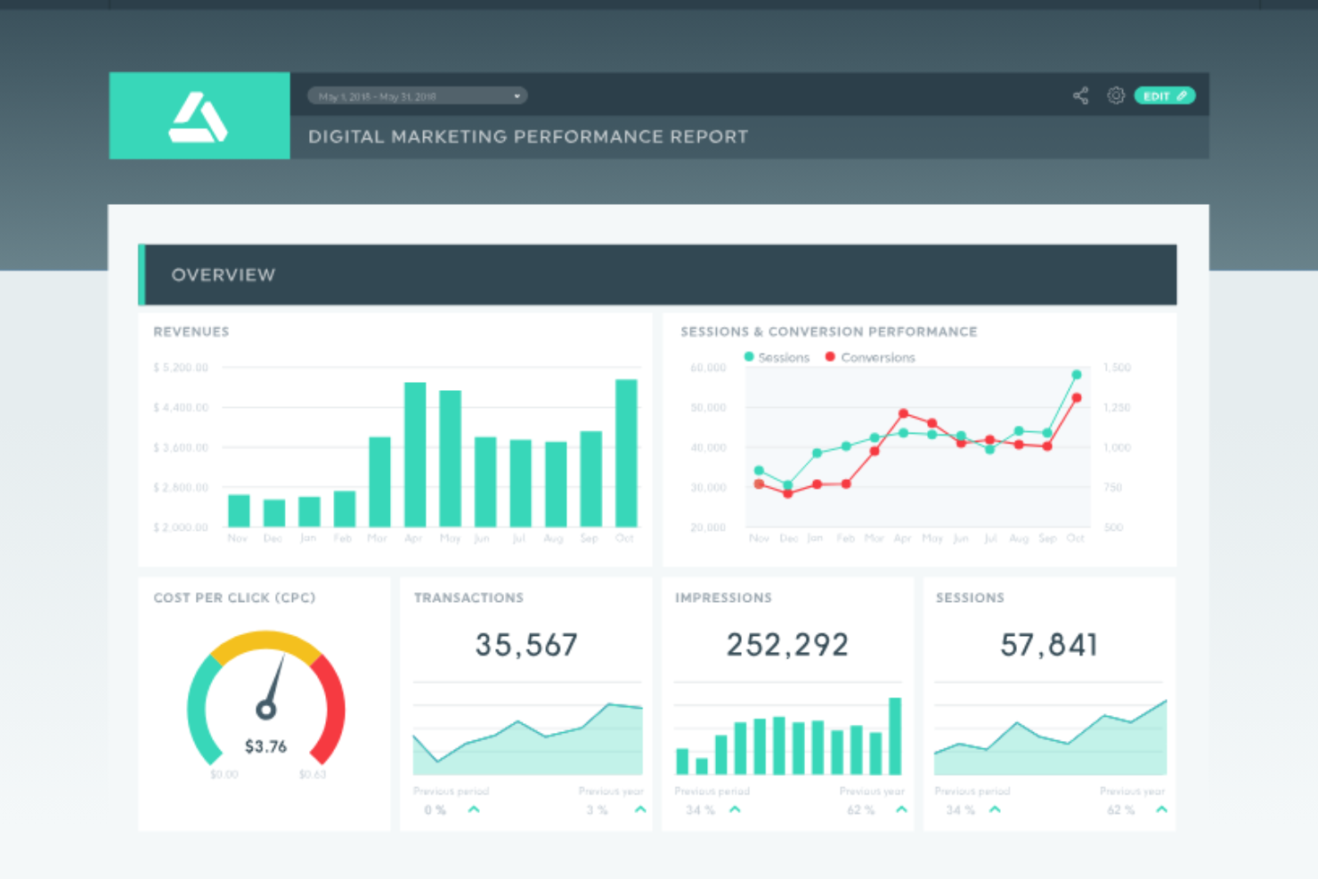Click the Sessions widget area chart
The image size is (1318, 879).
(x=1050, y=737)
